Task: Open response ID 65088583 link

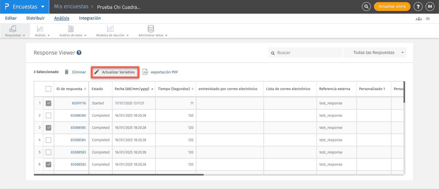Action: (x=78, y=152)
